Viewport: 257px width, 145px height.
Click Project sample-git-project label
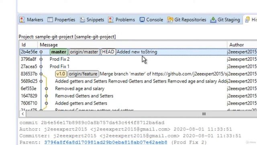coord(67,37)
